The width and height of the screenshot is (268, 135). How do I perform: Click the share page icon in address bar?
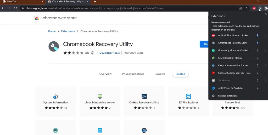click(241, 8)
